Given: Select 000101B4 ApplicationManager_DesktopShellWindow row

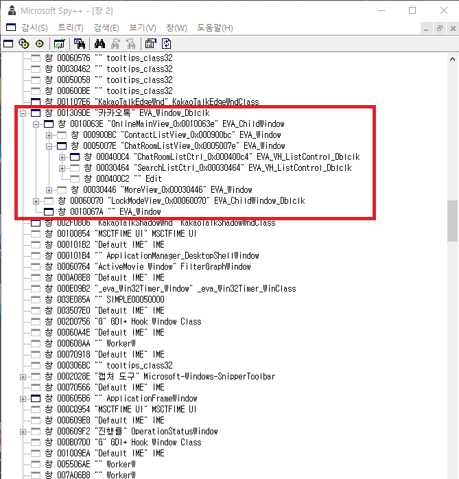Looking at the screenshot, I should coord(152,256).
